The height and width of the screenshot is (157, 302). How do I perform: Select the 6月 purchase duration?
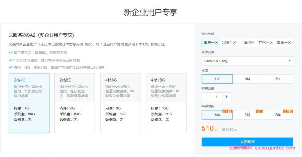tap(248, 115)
